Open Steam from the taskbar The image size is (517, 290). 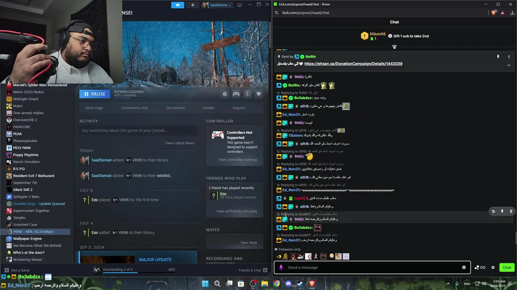(300, 284)
